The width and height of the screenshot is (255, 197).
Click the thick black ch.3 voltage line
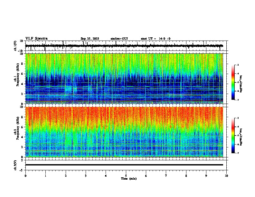[124, 165]
